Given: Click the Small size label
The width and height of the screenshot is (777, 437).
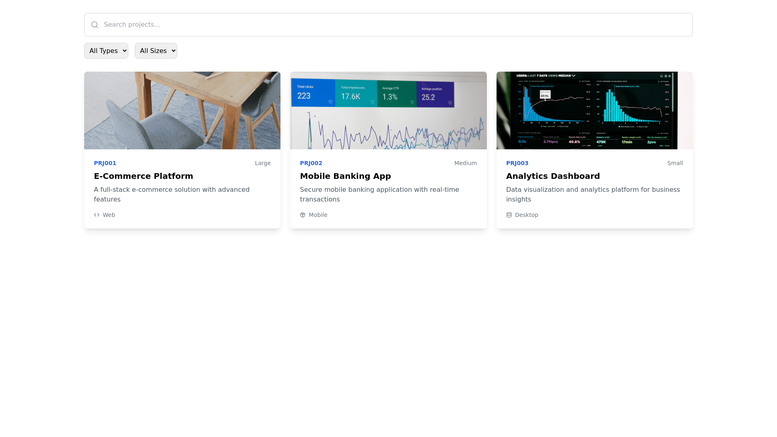Looking at the screenshot, I should [x=675, y=163].
